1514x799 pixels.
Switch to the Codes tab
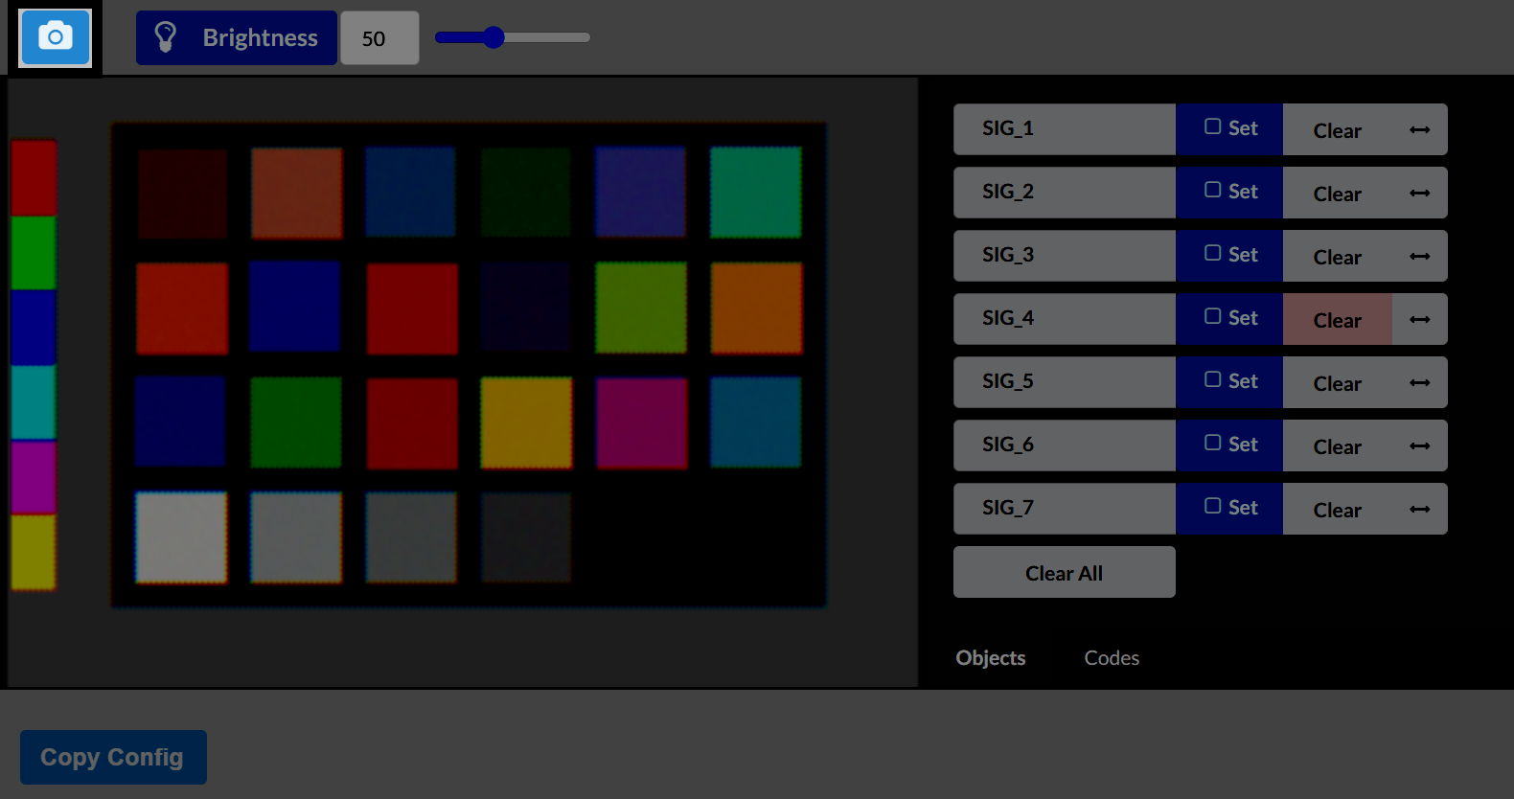pyautogui.click(x=1112, y=658)
